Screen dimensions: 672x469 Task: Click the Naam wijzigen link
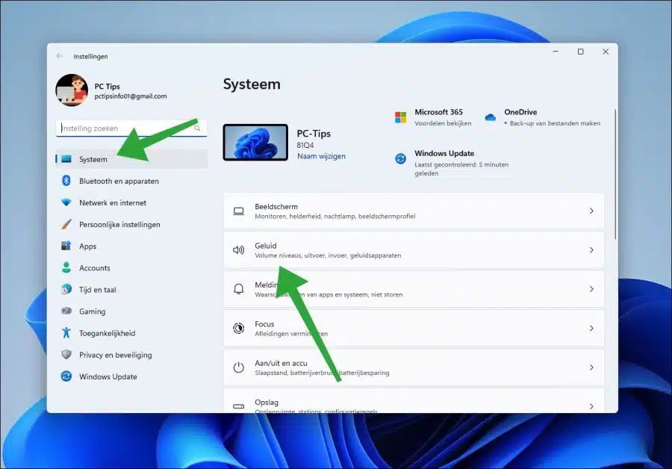(x=321, y=156)
